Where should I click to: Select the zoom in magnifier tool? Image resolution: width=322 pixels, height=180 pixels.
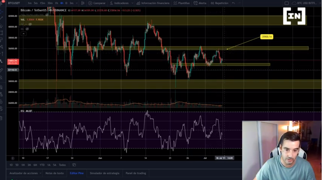click(1, 78)
